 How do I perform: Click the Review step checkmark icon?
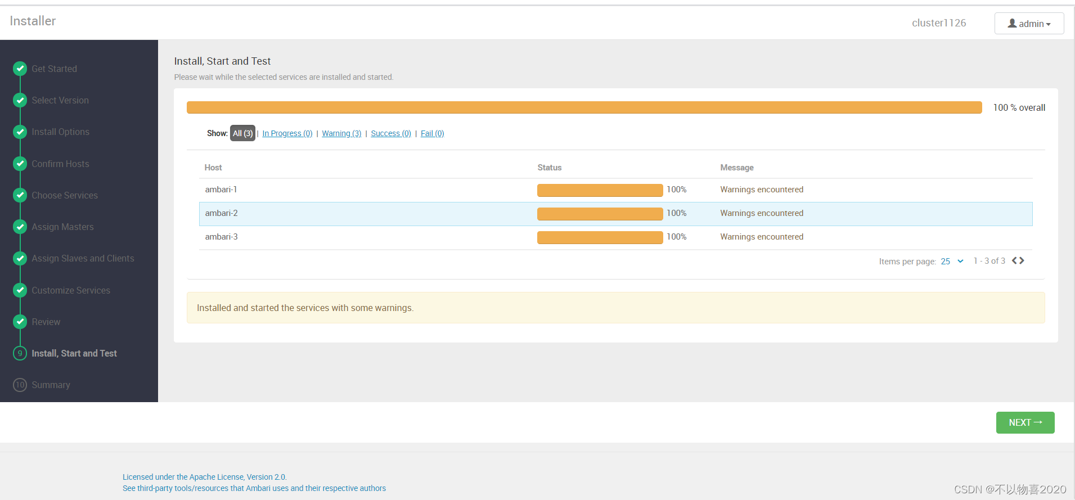coord(20,322)
